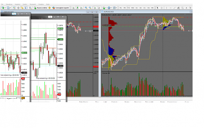Switch to line chart display

82,8
